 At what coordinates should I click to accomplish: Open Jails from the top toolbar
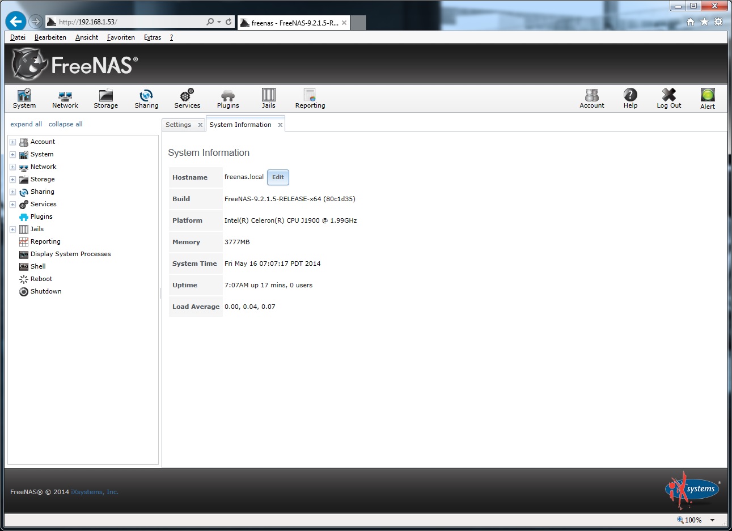pos(269,99)
